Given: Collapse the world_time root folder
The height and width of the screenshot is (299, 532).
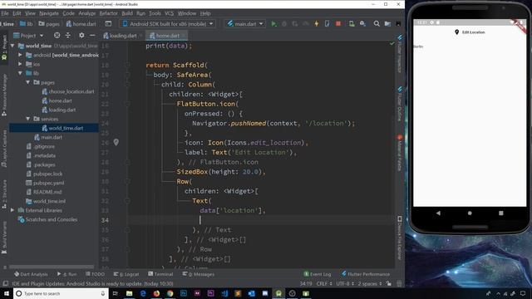Looking at the screenshot, I should (x=13, y=46).
